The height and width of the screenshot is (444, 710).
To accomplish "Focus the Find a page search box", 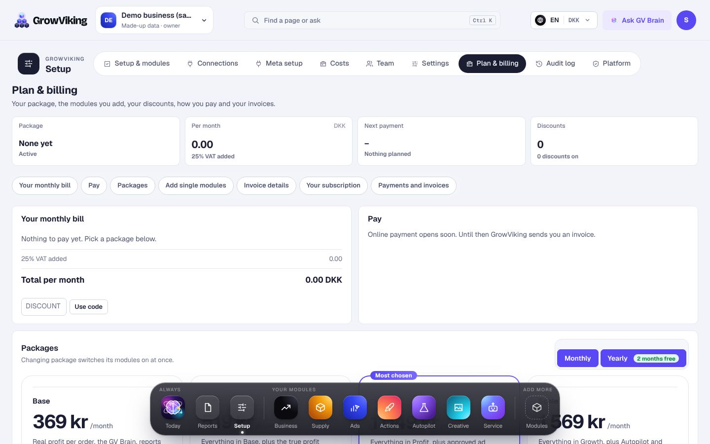I will click(x=372, y=20).
